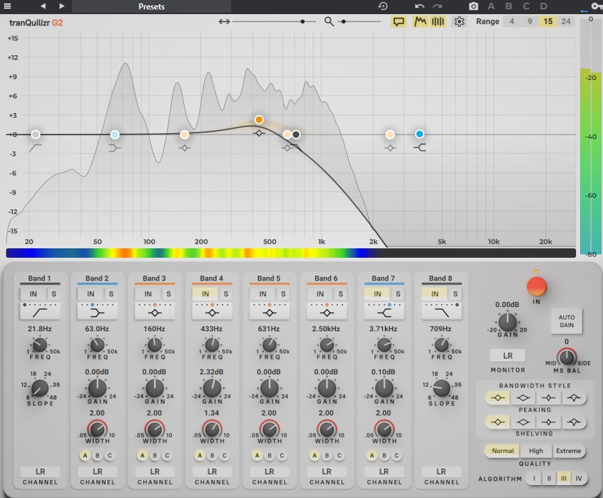The height and width of the screenshot is (498, 603).
Task: Select the fourth shelving bandwidth style
Action: (574, 422)
